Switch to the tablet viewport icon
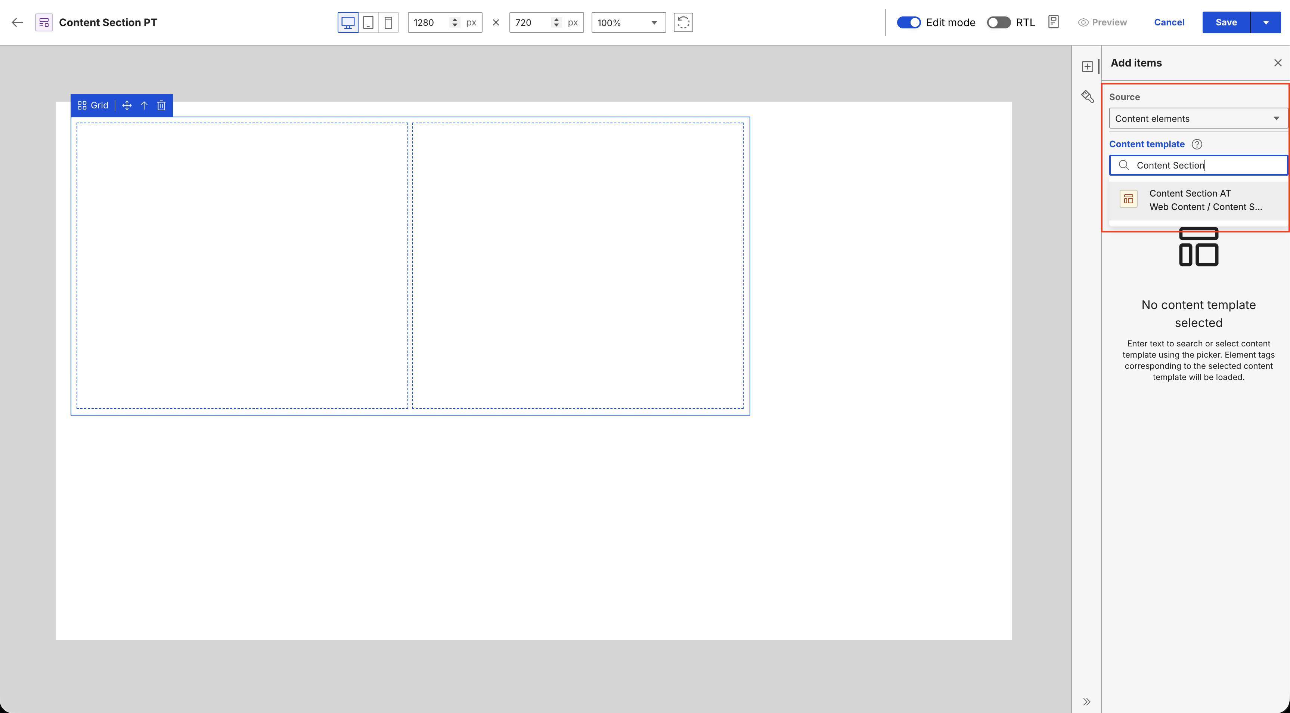This screenshot has width=1290, height=713. [x=368, y=22]
